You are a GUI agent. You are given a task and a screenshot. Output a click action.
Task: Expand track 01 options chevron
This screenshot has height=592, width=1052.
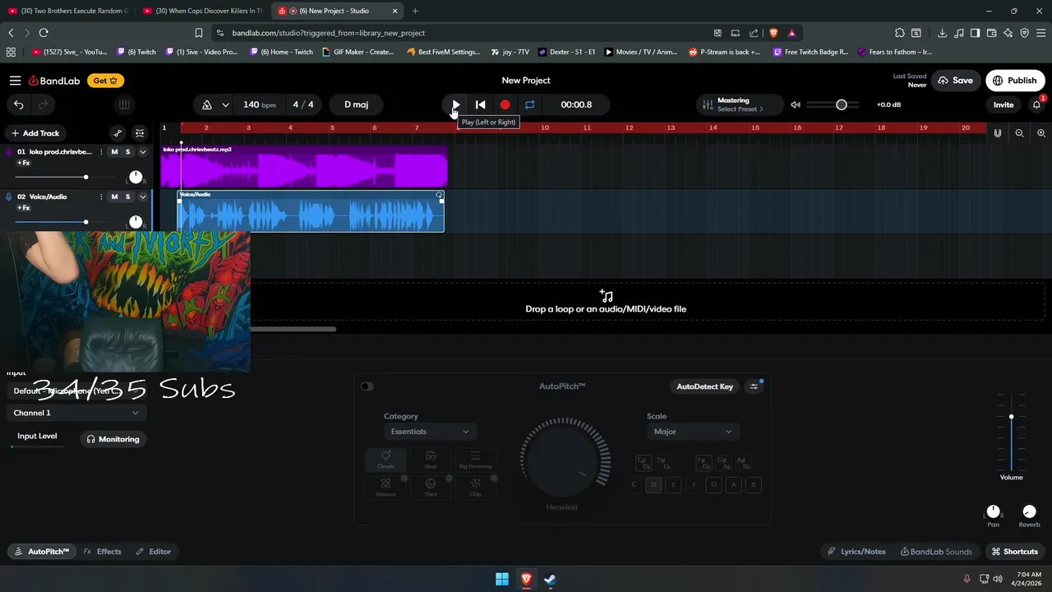(x=143, y=152)
